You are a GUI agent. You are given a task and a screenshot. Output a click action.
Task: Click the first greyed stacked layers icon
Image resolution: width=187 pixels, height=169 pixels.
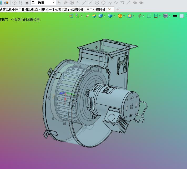pyautogui.click(x=135, y=3)
